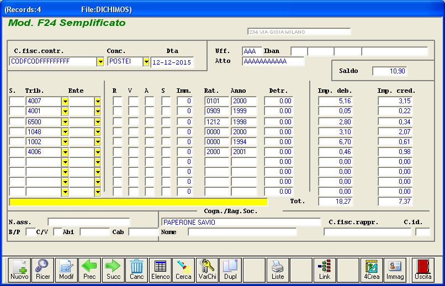Select Imp. cred. value 2,07

point(395,132)
